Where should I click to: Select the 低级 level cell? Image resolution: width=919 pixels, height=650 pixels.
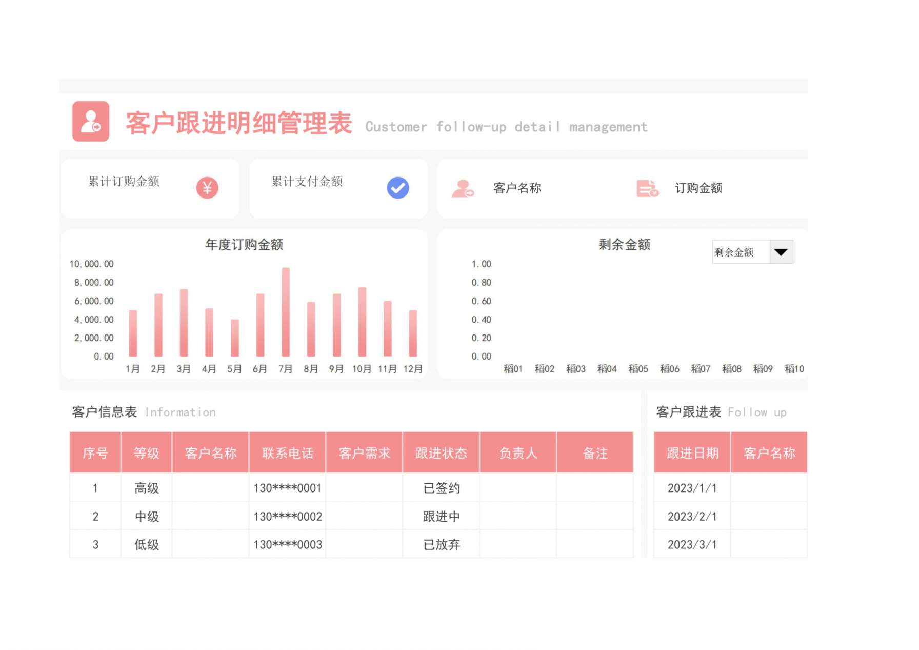(147, 544)
